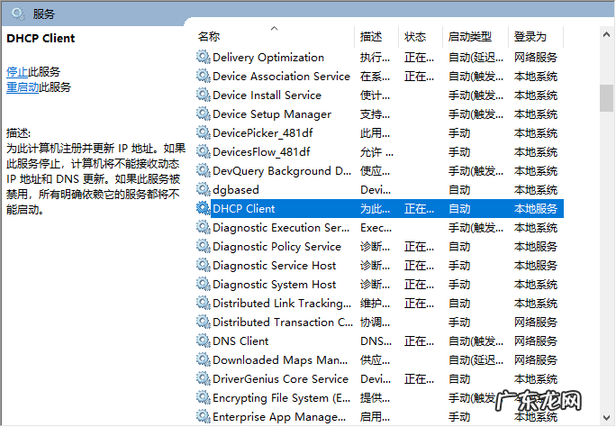Click the vertical scrollbar thumb

(607, 98)
